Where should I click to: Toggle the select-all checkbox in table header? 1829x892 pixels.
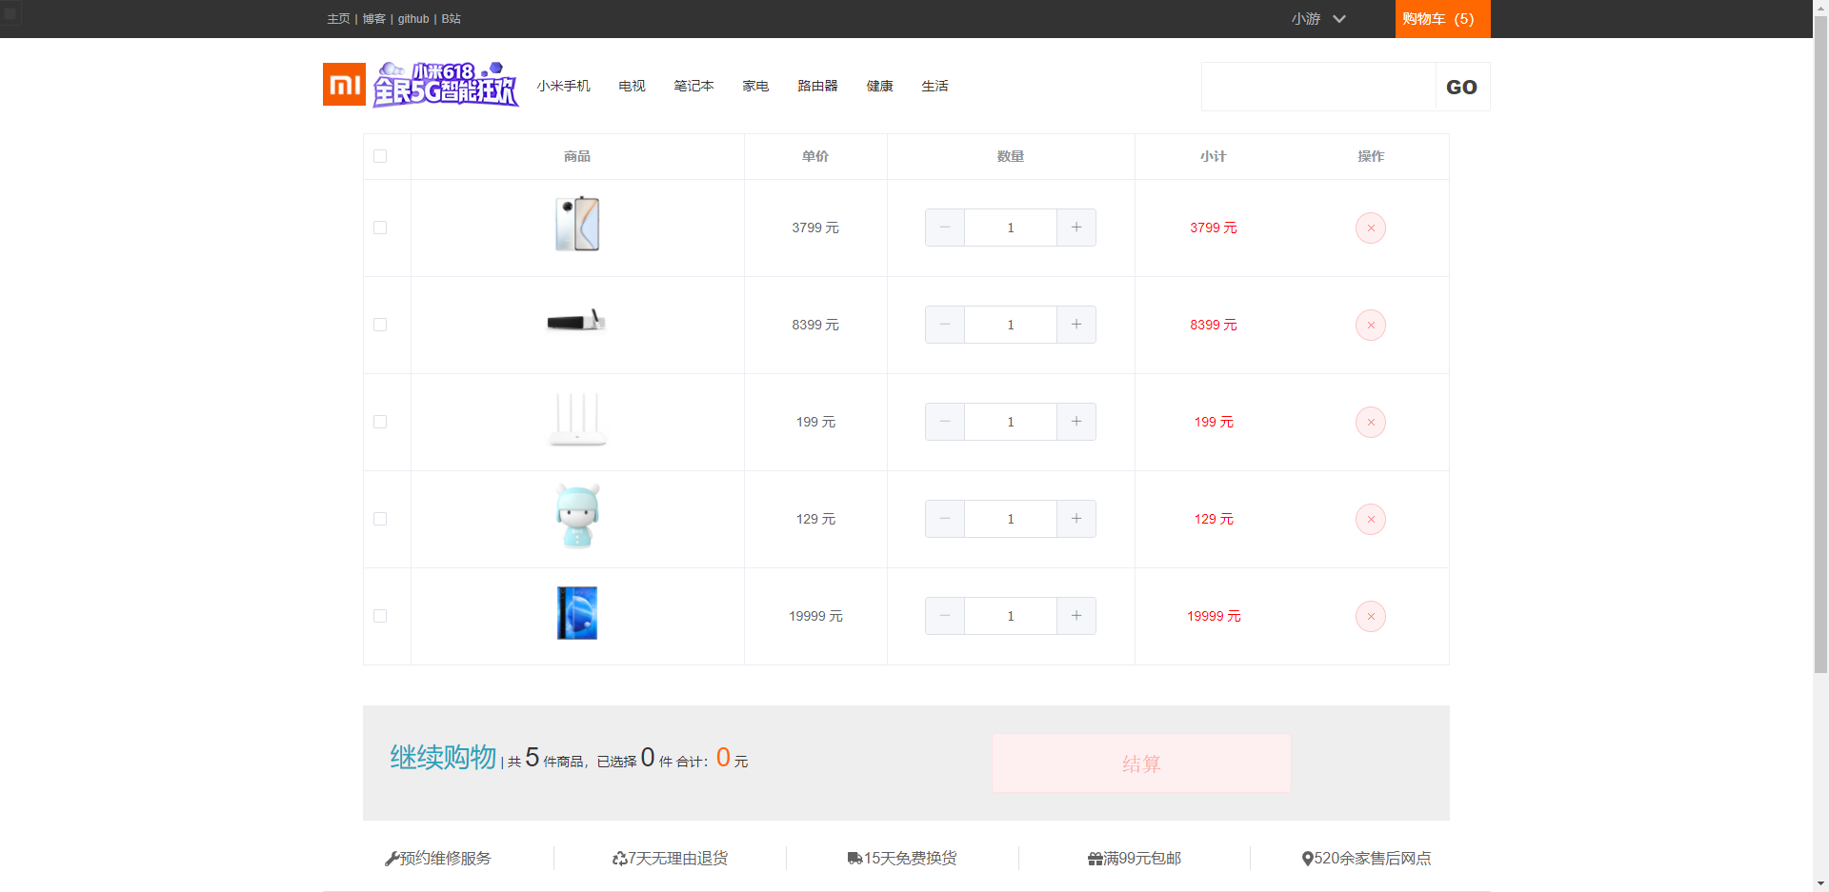point(380,156)
